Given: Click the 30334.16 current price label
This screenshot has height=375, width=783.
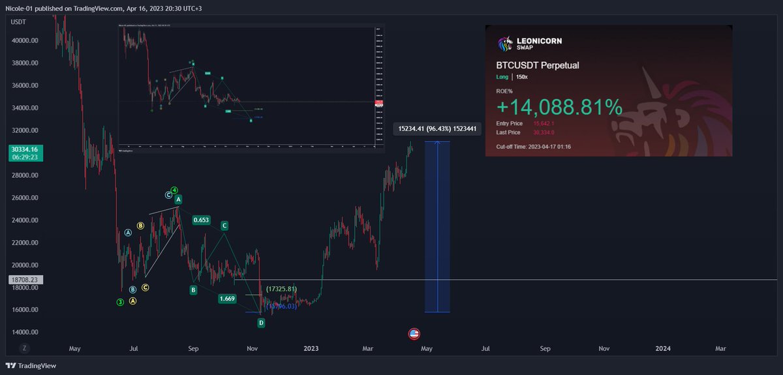Looking at the screenshot, I should 25,149.
